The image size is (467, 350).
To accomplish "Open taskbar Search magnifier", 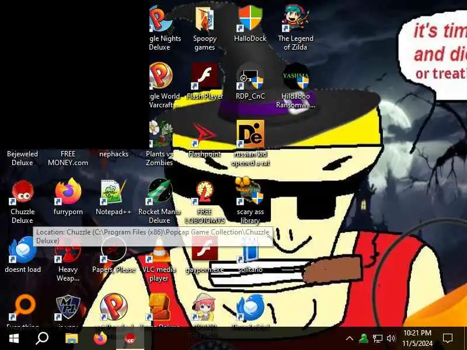I will pyautogui.click(x=42, y=338).
